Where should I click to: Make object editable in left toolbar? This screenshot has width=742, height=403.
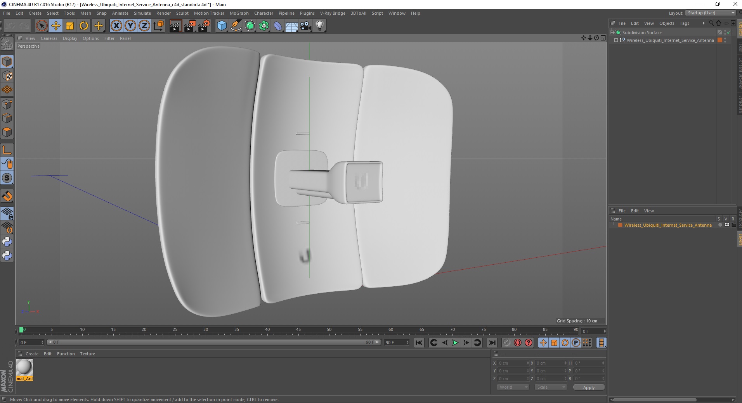click(7, 45)
